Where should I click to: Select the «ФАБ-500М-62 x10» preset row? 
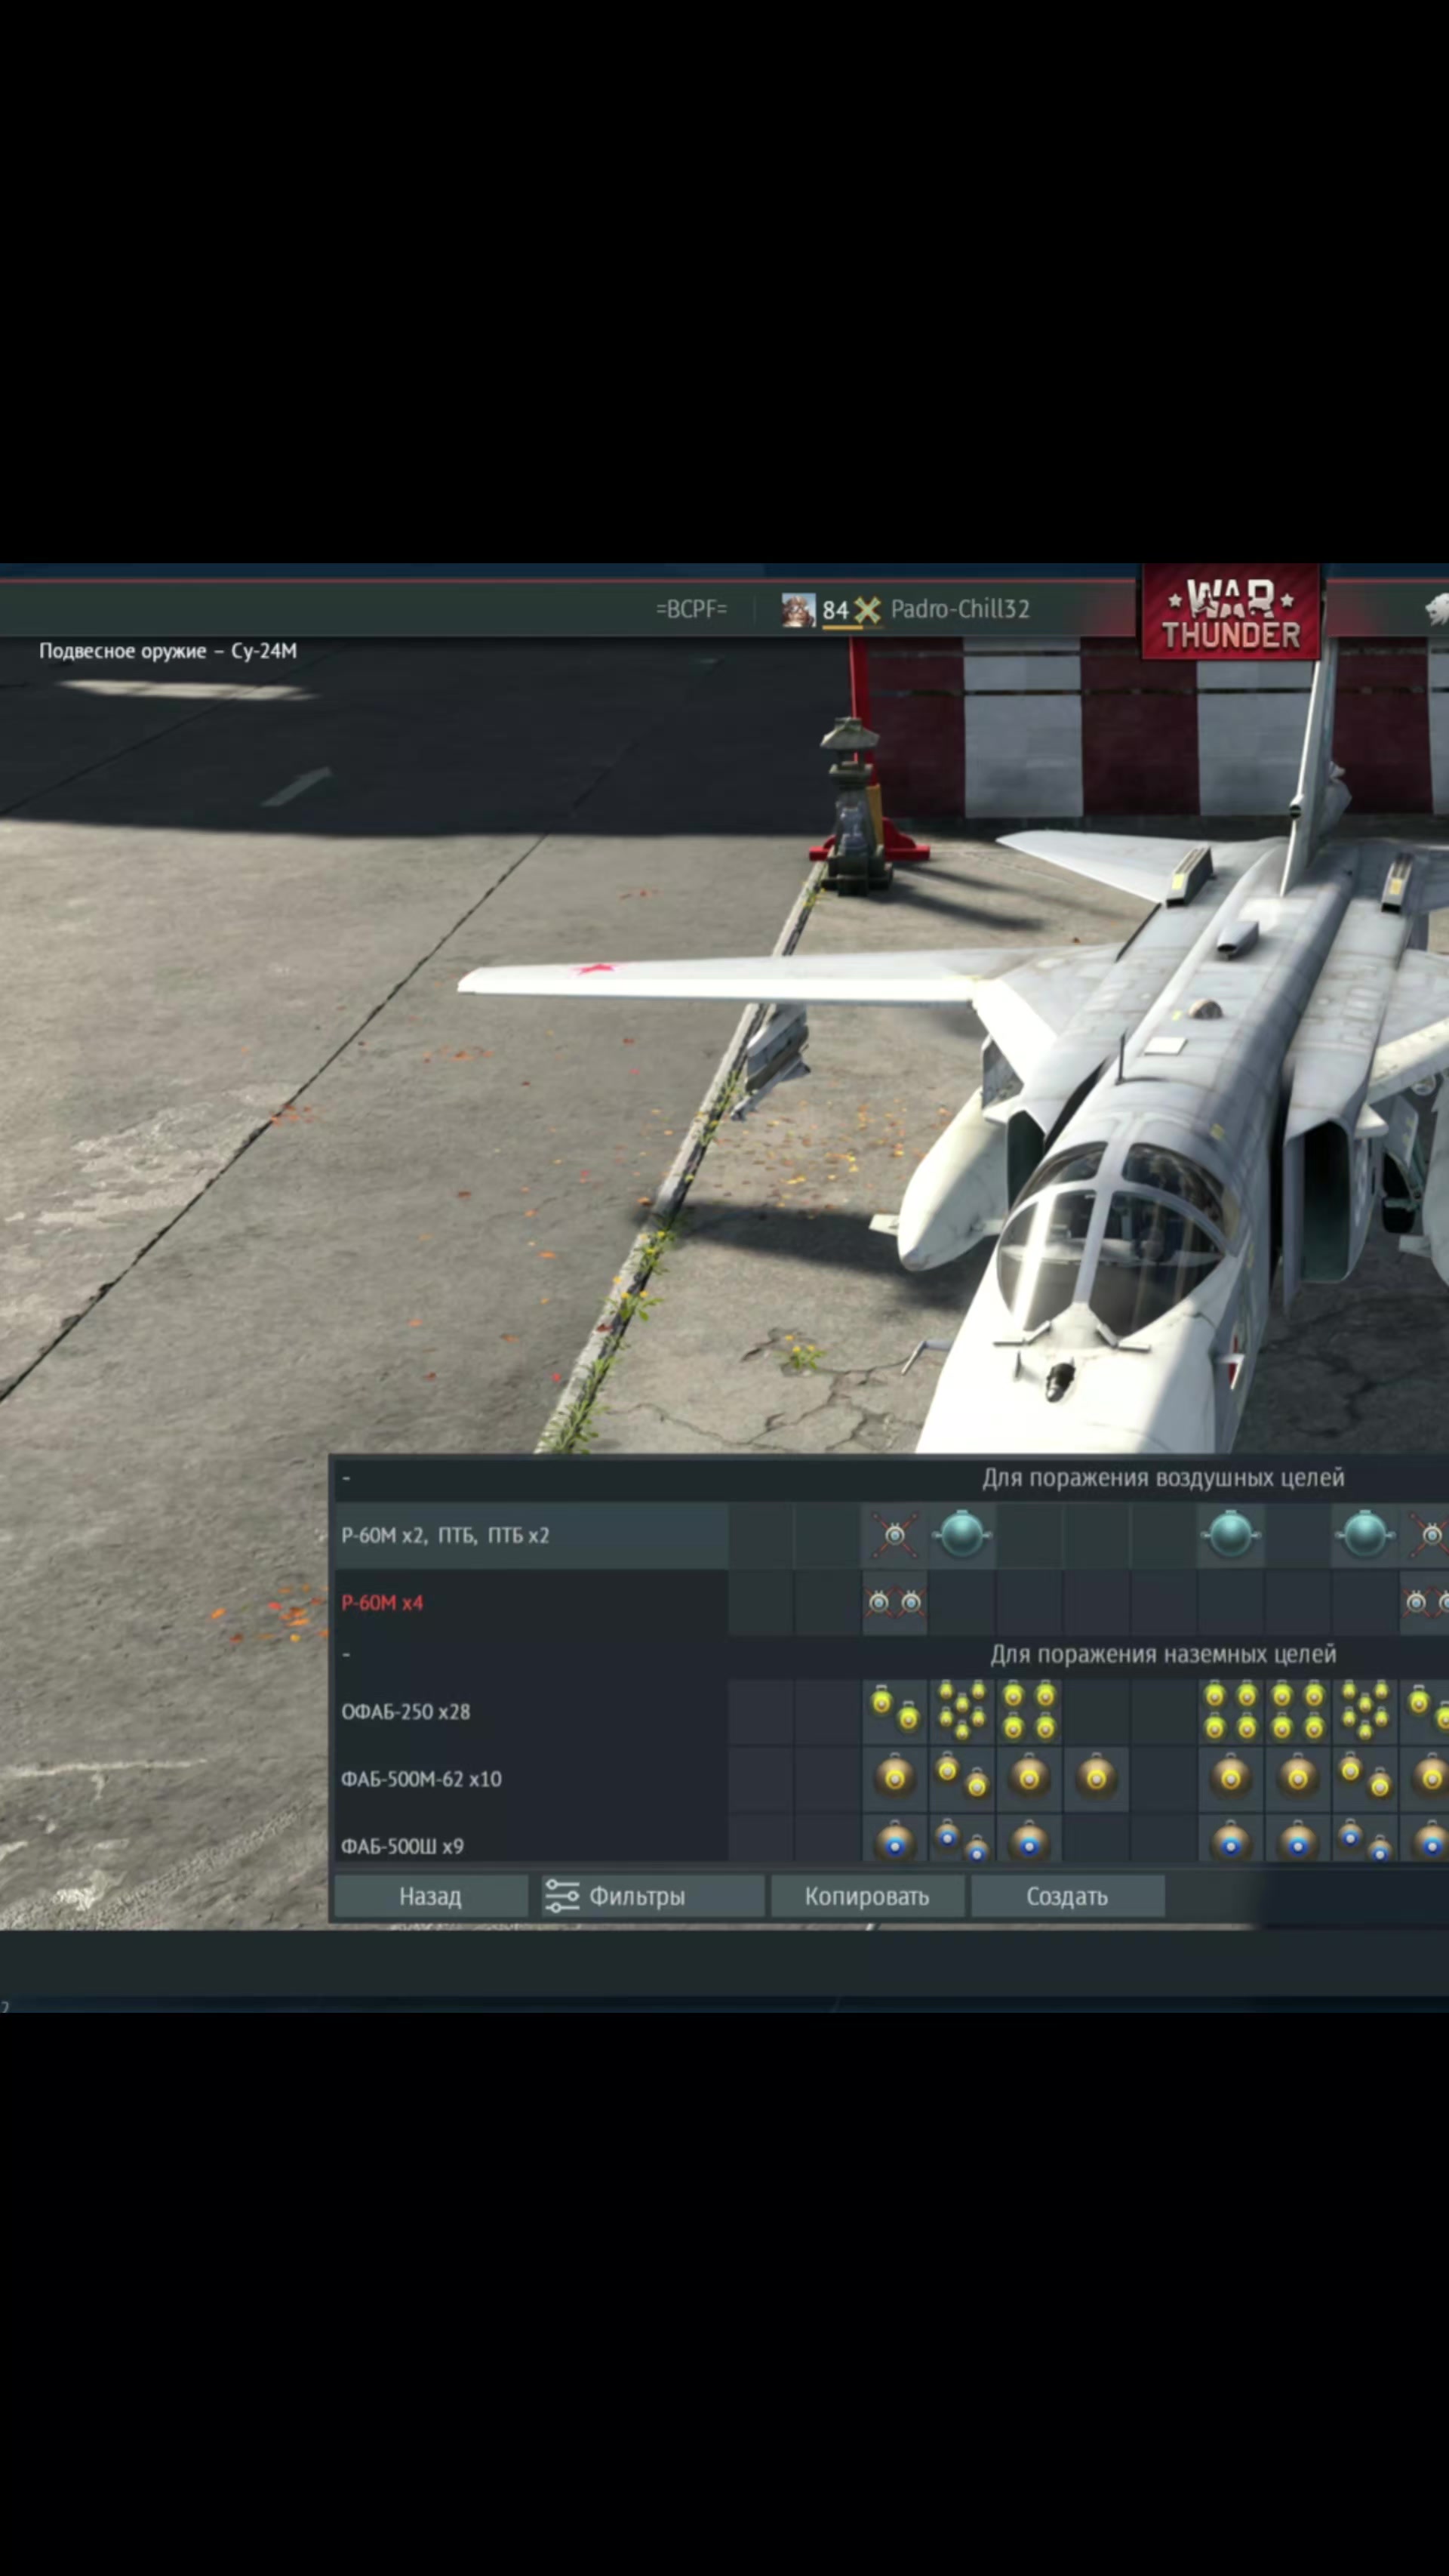point(531,1778)
